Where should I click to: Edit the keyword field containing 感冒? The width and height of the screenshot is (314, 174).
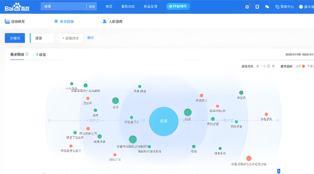(42, 38)
